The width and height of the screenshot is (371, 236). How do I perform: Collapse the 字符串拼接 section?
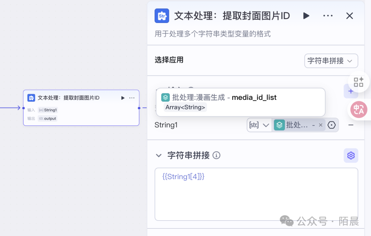(159, 155)
